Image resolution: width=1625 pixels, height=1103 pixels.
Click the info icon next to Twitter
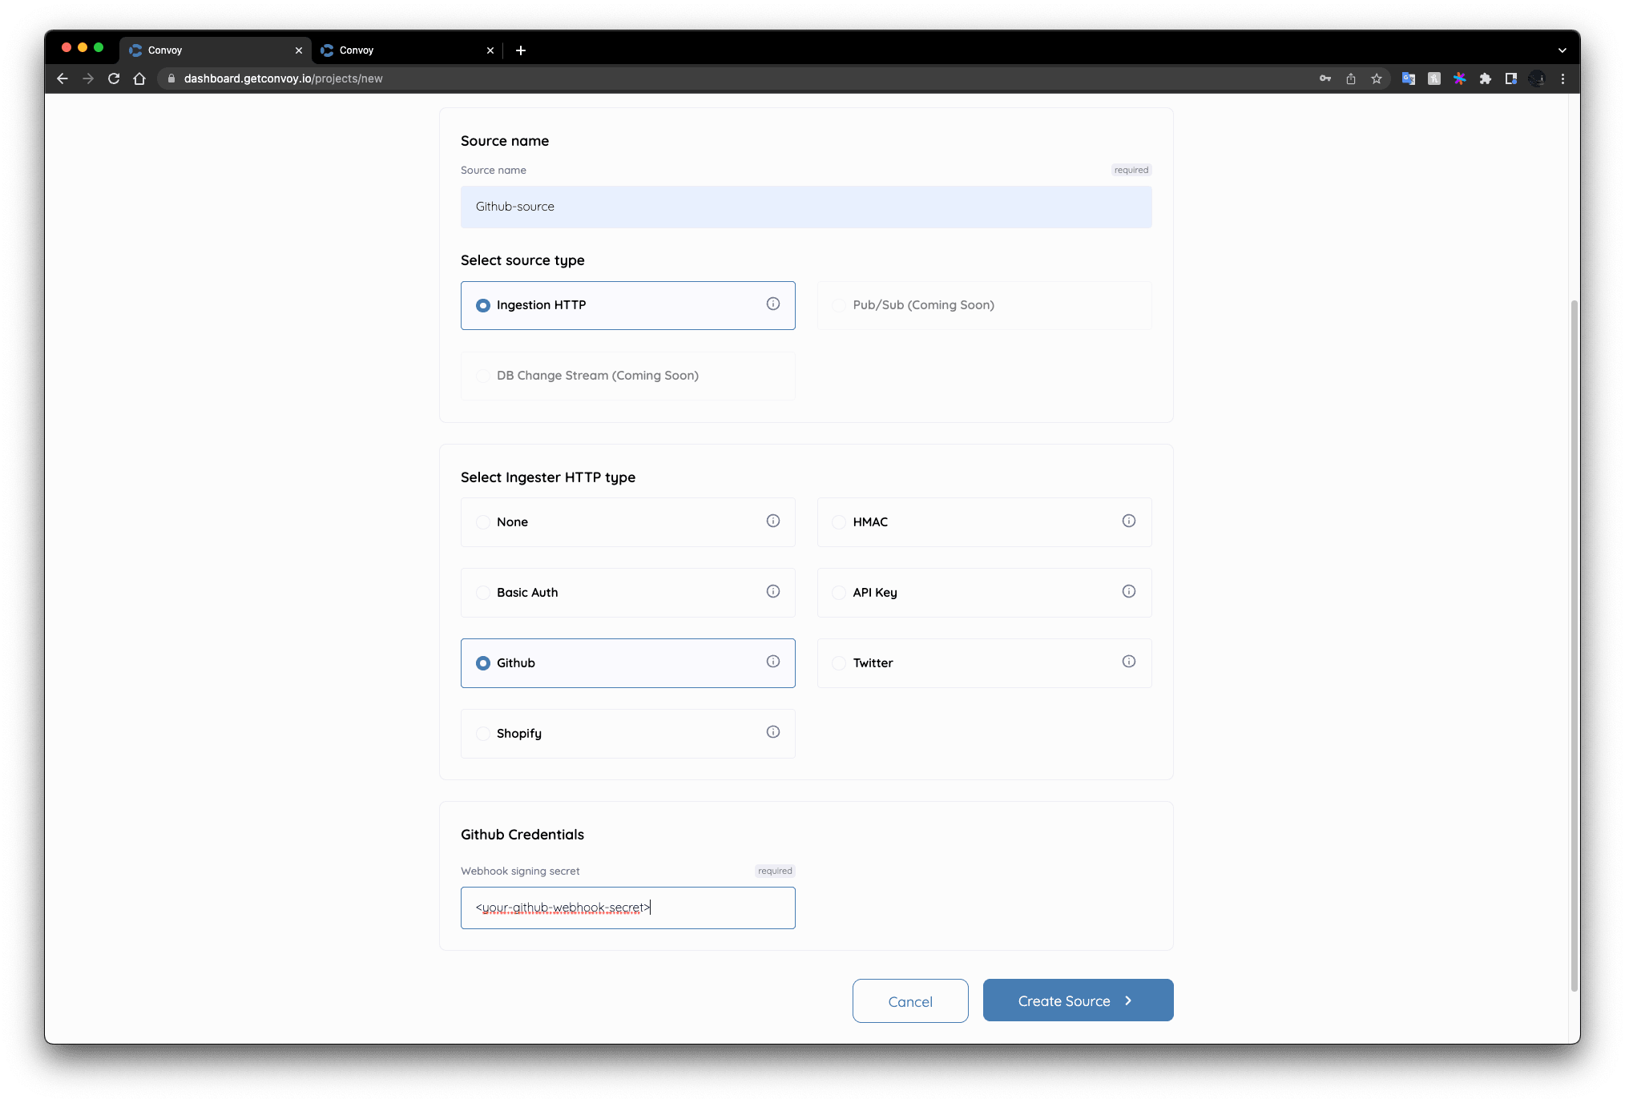(1129, 661)
